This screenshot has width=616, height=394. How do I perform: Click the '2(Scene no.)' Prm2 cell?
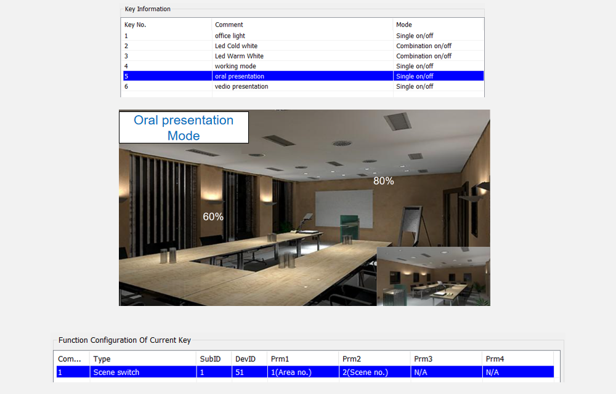pyautogui.click(x=375, y=372)
